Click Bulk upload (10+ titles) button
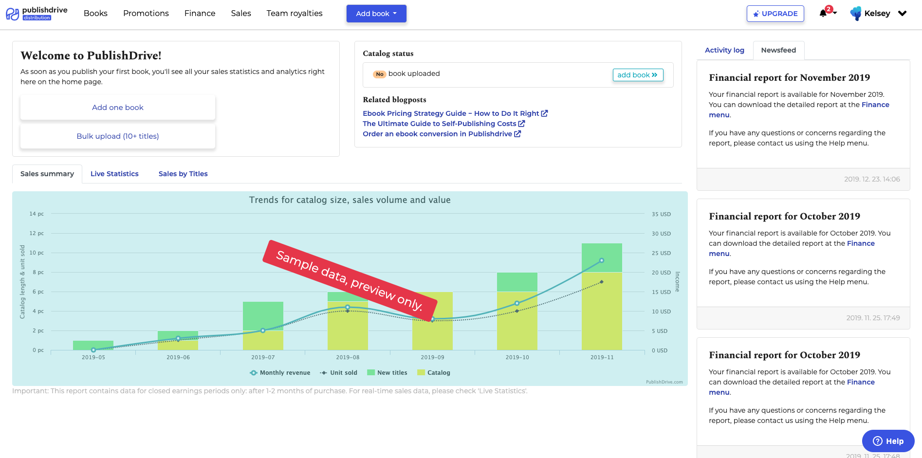 click(118, 136)
